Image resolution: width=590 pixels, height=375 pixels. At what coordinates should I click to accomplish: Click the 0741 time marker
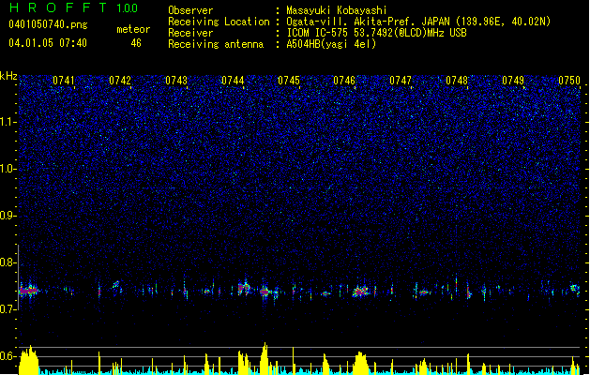pyautogui.click(x=64, y=81)
